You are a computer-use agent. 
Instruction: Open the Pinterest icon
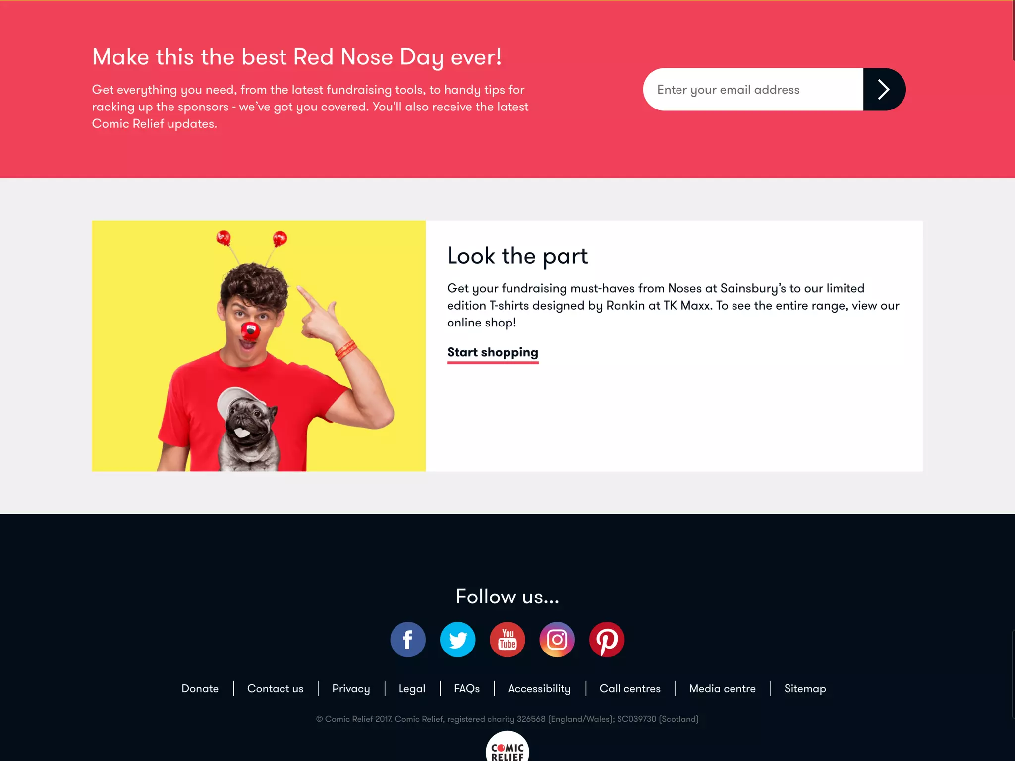[x=607, y=640]
